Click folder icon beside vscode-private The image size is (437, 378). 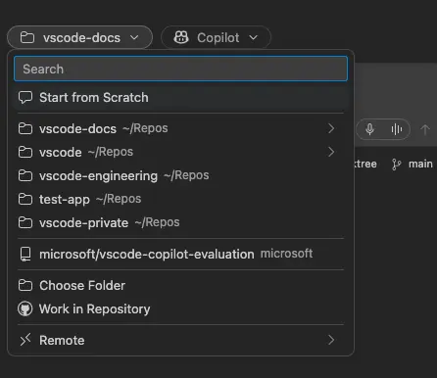[x=25, y=222]
